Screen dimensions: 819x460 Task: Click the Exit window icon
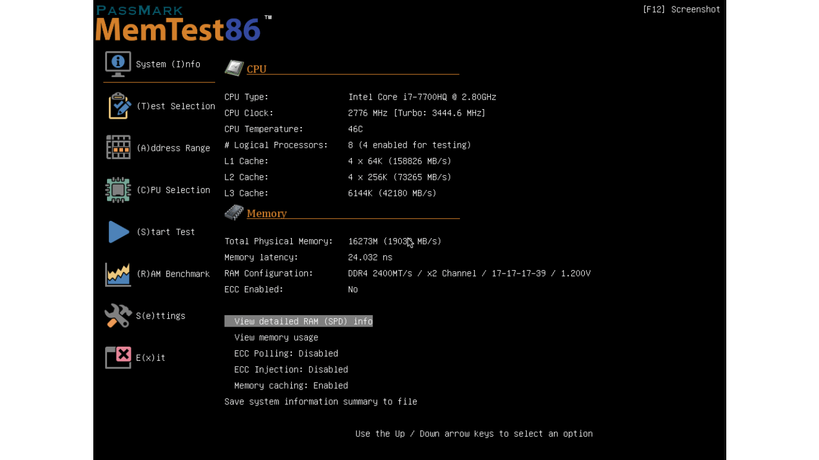[118, 357]
